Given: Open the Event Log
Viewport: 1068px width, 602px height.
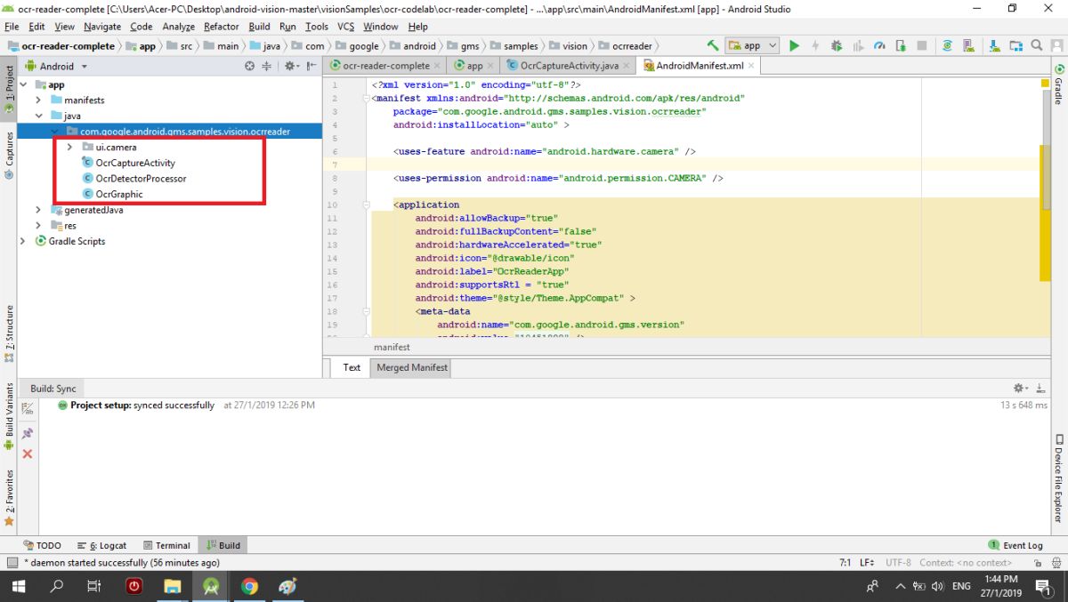Looking at the screenshot, I should tap(1015, 545).
